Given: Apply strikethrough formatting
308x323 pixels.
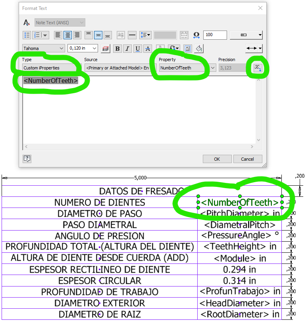Looking at the screenshot, I should tap(148, 49).
